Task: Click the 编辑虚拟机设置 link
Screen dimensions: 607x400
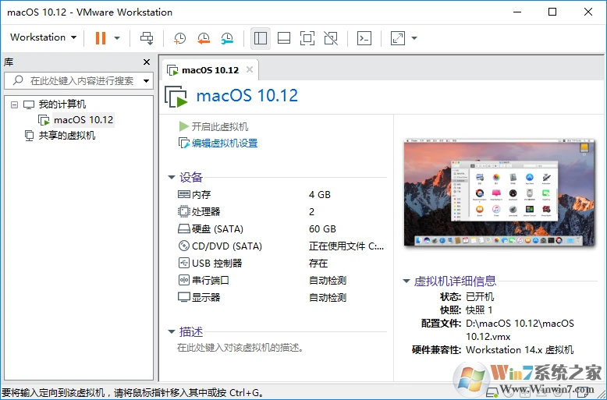Action: (x=224, y=143)
